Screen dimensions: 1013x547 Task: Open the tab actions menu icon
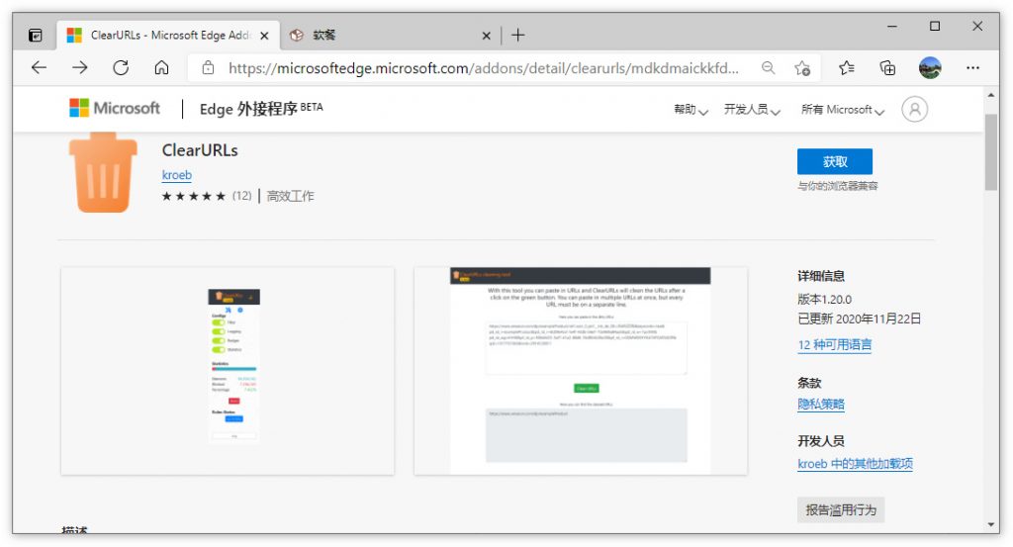click(x=36, y=36)
